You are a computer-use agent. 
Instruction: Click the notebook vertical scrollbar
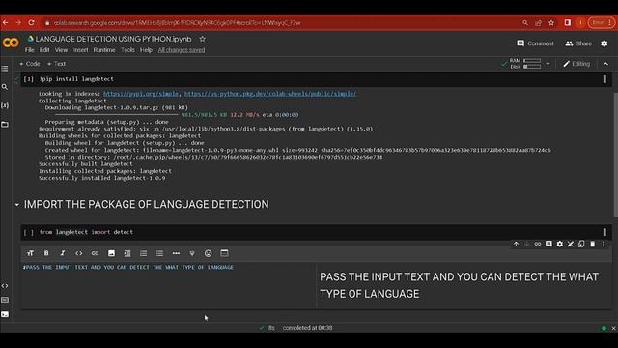[615, 154]
